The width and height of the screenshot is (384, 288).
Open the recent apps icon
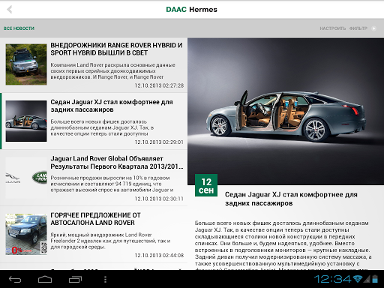pyautogui.click(x=75, y=279)
